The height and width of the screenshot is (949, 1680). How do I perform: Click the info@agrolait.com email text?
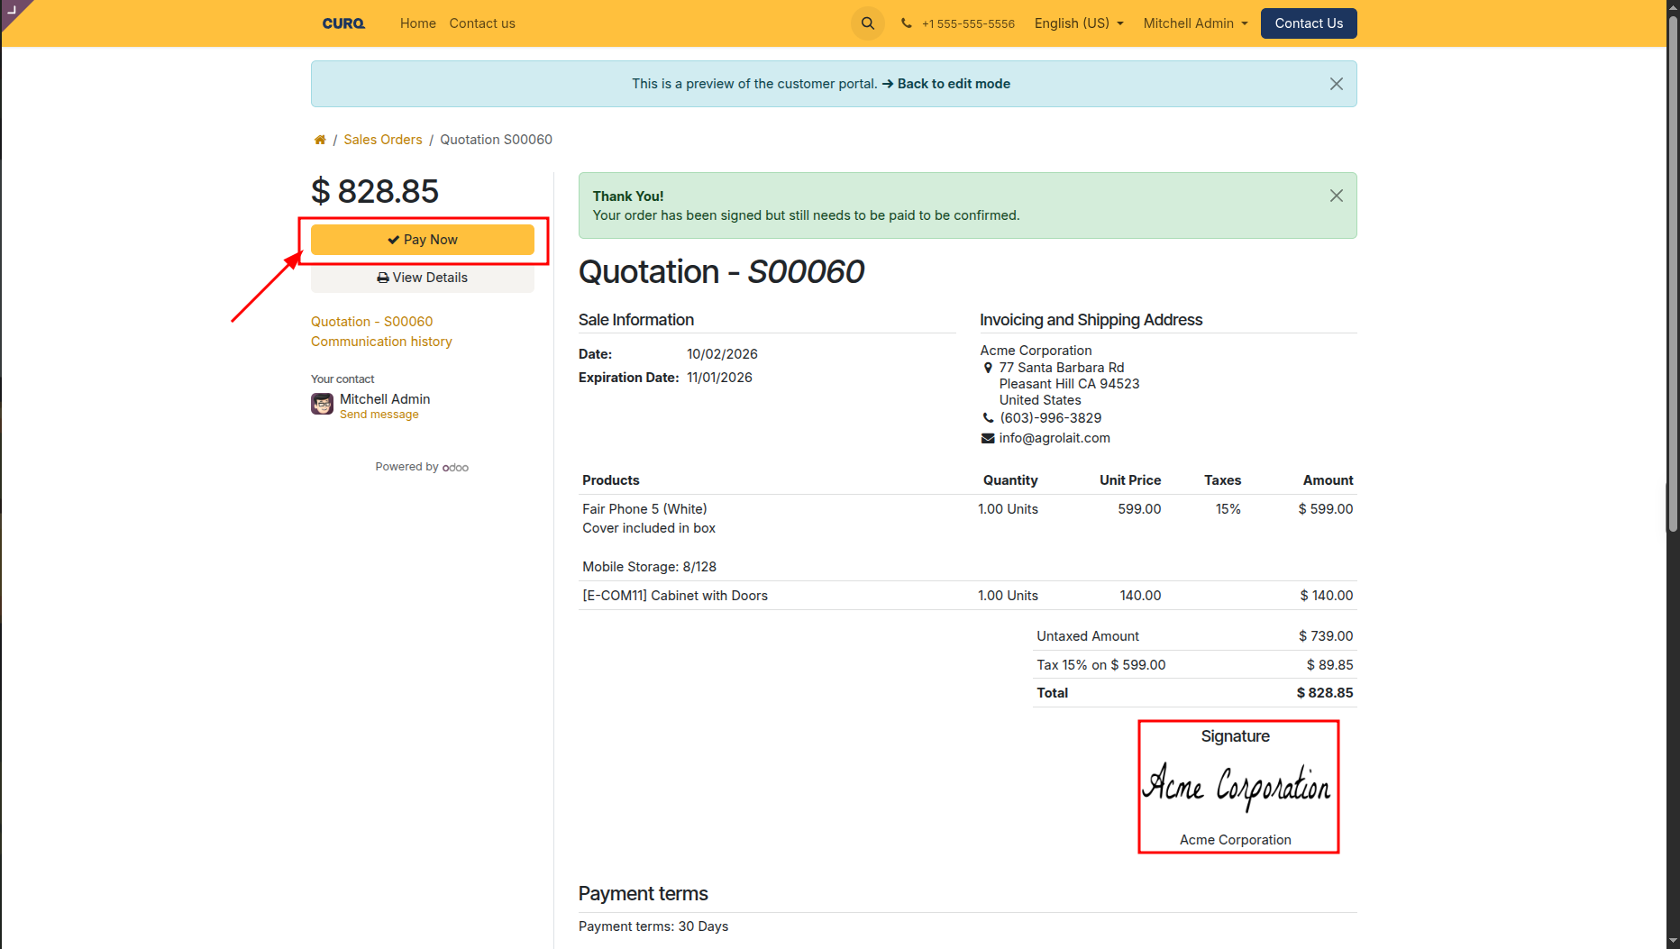tap(1055, 438)
